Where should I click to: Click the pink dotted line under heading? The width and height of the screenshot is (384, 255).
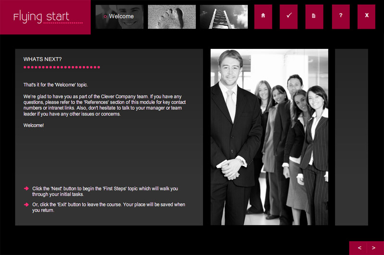click(x=62, y=67)
